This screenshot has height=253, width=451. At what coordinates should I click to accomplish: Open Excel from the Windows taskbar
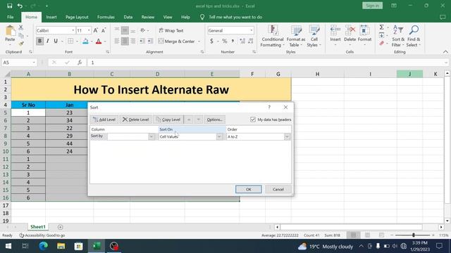coord(96,246)
